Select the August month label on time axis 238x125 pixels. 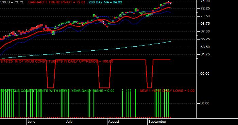(114, 122)
